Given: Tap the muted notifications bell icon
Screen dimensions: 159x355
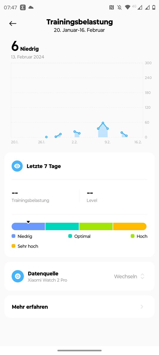Looking at the screenshot, I should pyautogui.click(x=120, y=8).
